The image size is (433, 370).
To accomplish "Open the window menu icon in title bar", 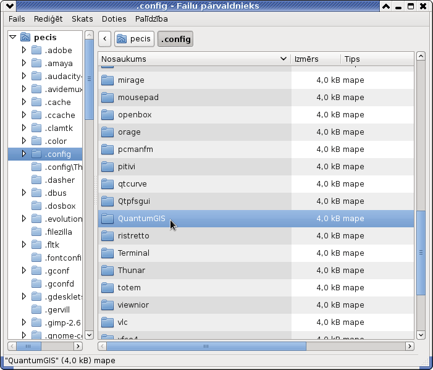I will pos(10,6).
